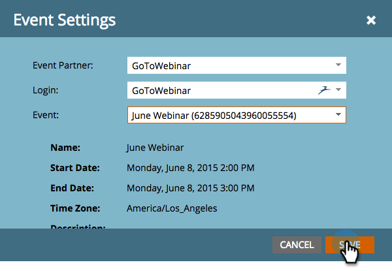Click the SAVE button

tap(350, 245)
